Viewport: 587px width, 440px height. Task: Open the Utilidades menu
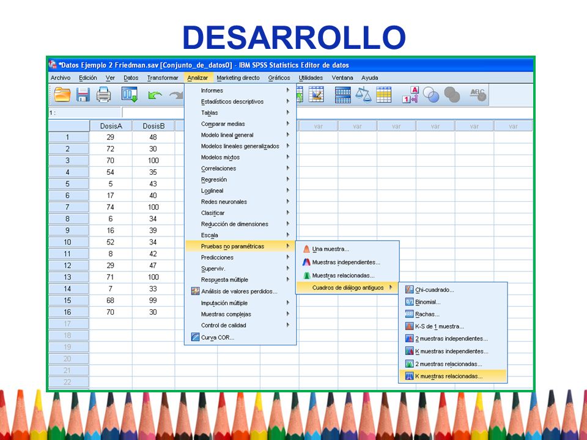click(311, 78)
